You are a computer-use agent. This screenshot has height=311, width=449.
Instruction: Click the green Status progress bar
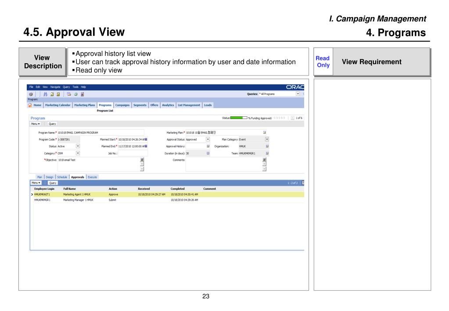pos(239,118)
